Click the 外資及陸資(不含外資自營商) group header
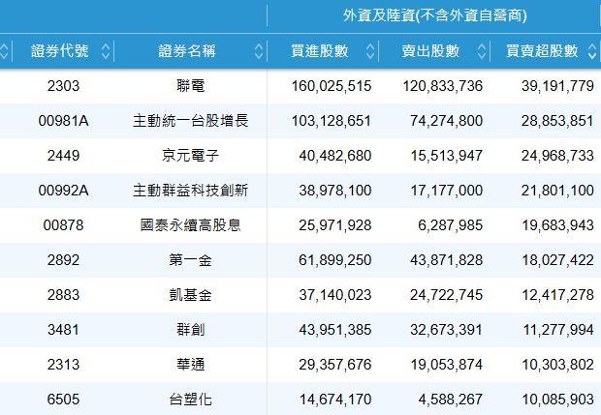 (435, 15)
